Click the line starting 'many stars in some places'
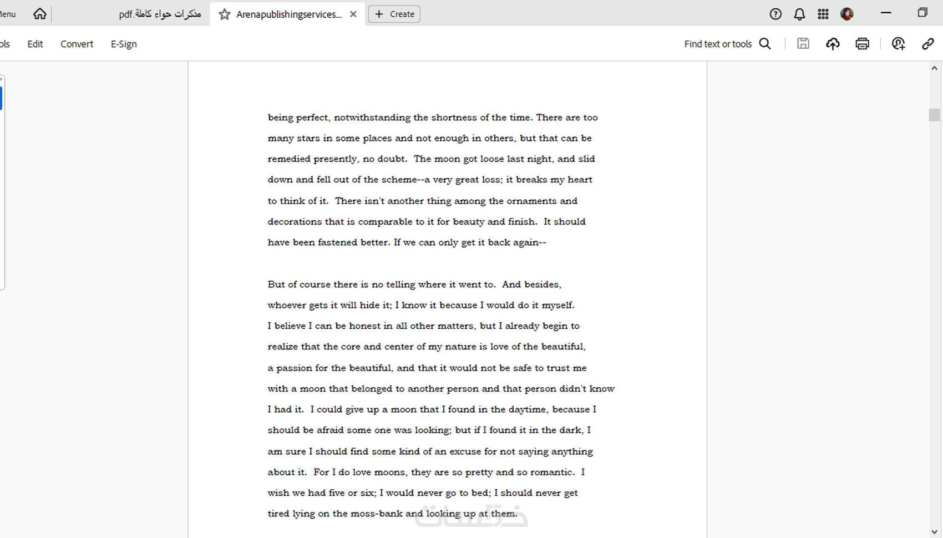 pos(430,138)
